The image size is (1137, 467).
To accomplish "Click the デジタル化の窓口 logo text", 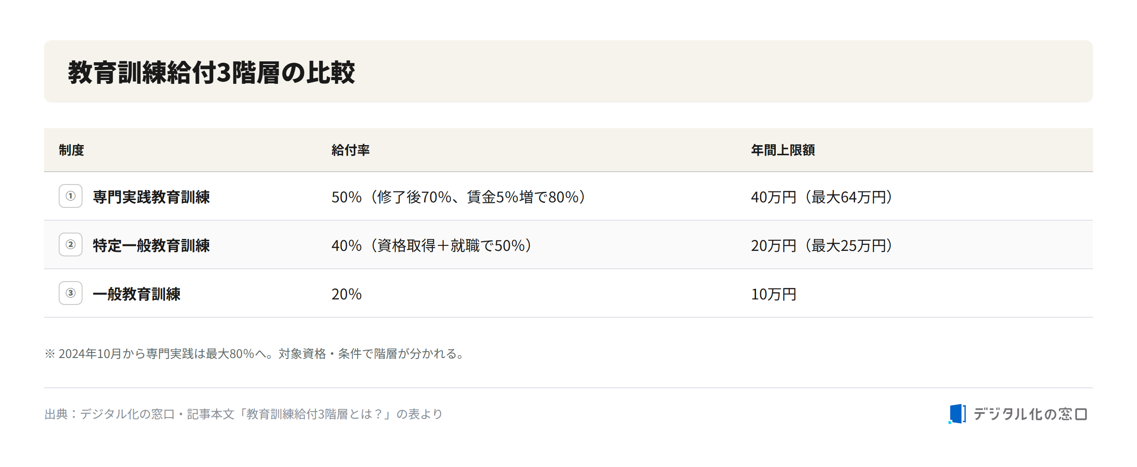I will (1030, 414).
